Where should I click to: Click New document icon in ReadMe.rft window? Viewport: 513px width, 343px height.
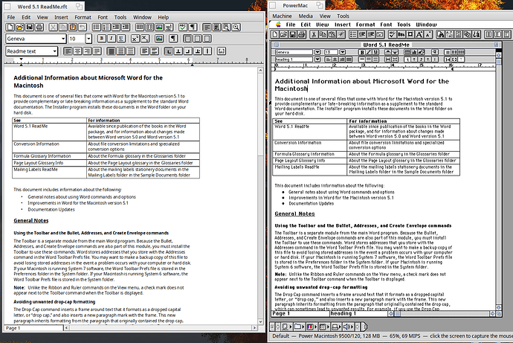point(10,28)
